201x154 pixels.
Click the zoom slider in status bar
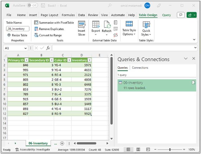click(170, 150)
